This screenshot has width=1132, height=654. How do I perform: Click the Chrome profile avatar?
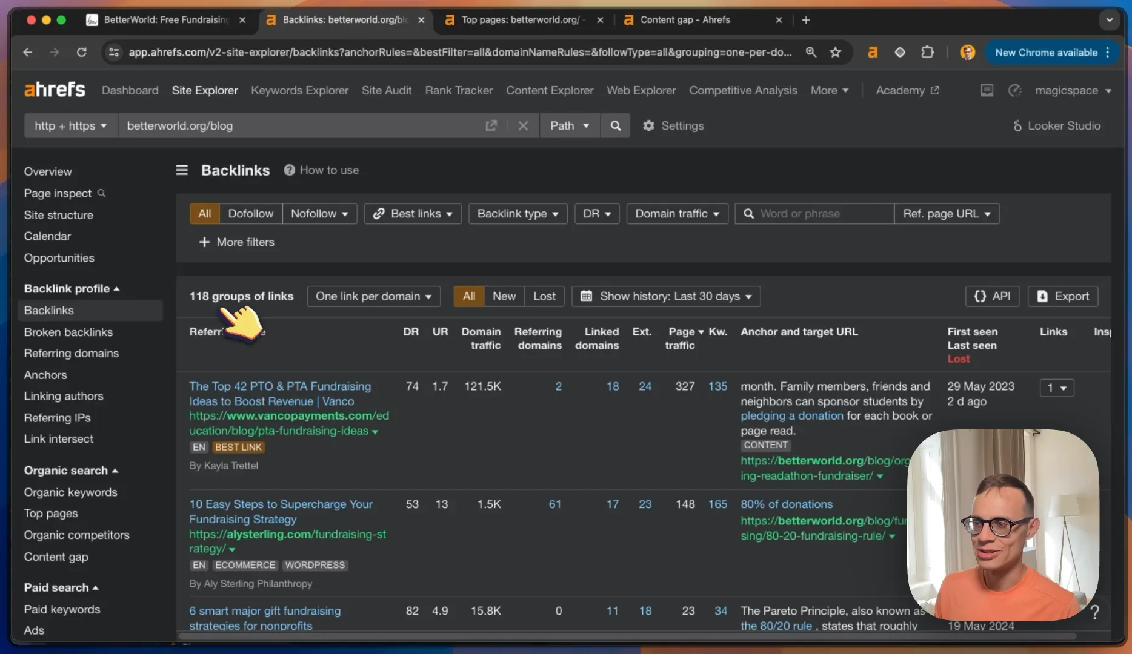click(967, 52)
